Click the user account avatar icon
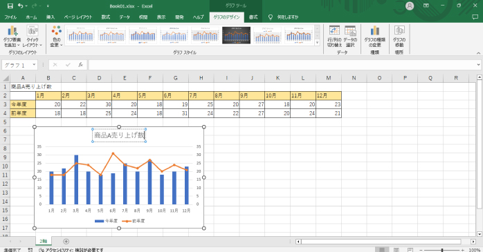This screenshot has width=483, height=252. tap(410, 6)
